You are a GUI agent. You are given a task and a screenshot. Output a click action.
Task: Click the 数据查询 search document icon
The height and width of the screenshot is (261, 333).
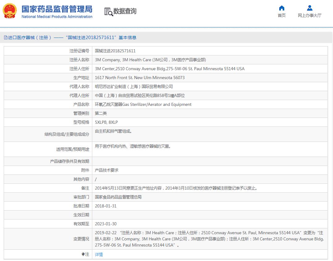(109, 12)
